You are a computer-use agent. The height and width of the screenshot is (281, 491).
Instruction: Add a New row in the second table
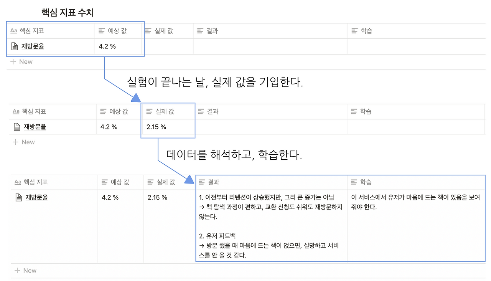click(24, 142)
